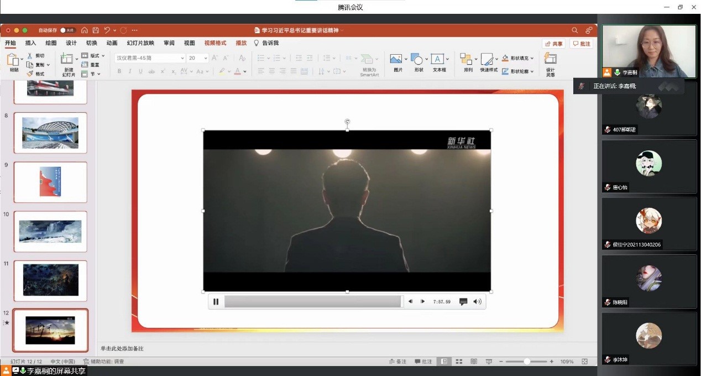
Task: Expand Shape Outline (形状轮廓) dropdown
Action: (x=532, y=71)
